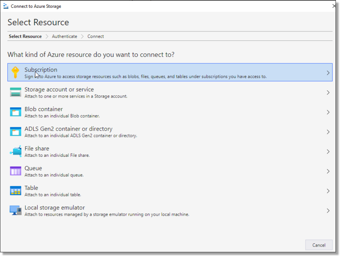
Task: Click the Azure Storage icon in title bar
Action: click(x=6, y=6)
